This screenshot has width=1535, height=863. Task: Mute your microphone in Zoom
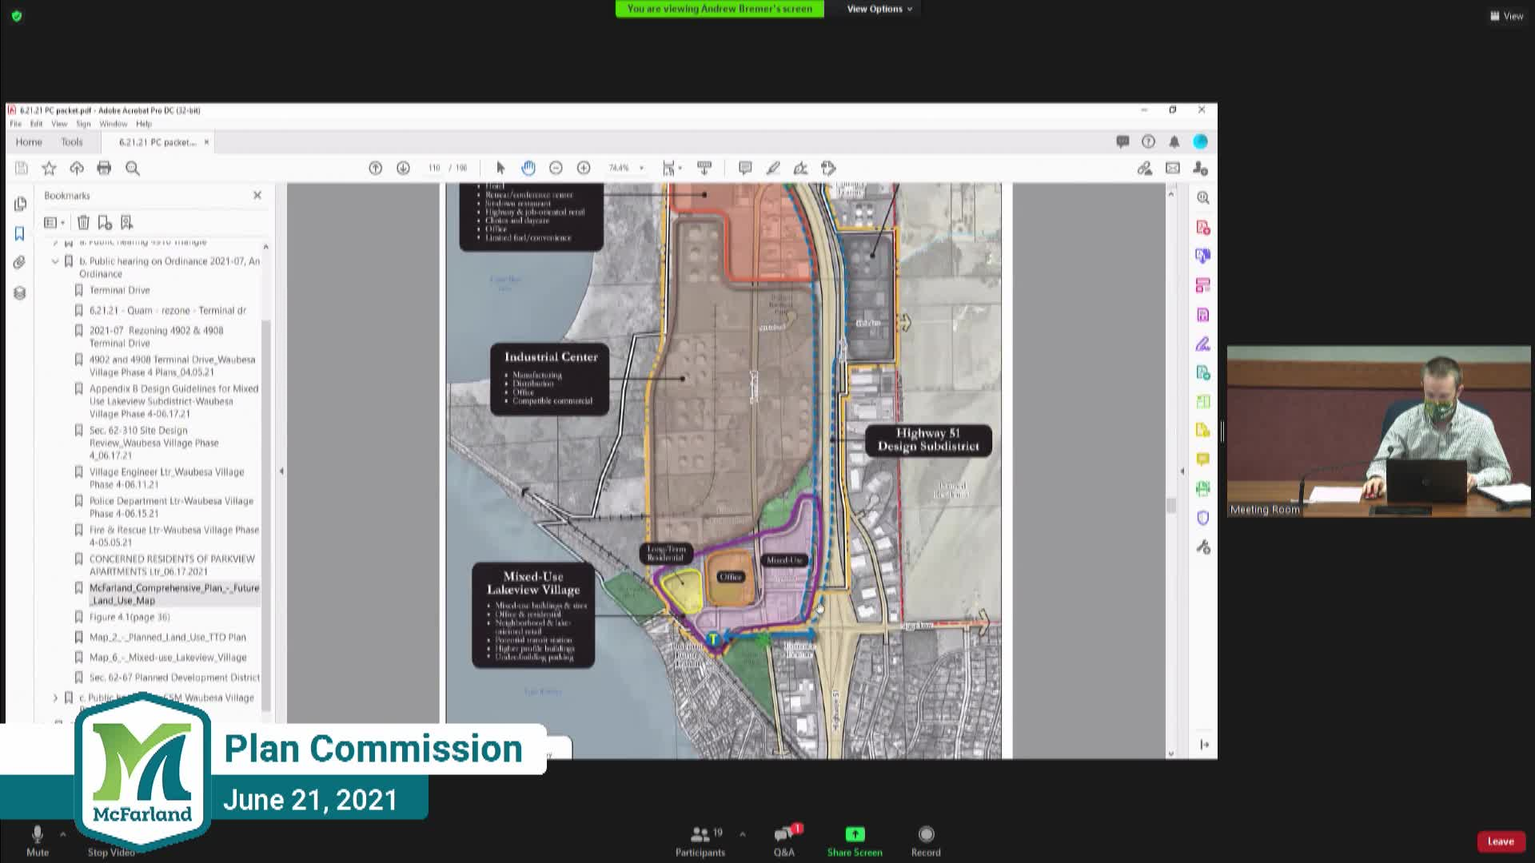[x=36, y=839]
